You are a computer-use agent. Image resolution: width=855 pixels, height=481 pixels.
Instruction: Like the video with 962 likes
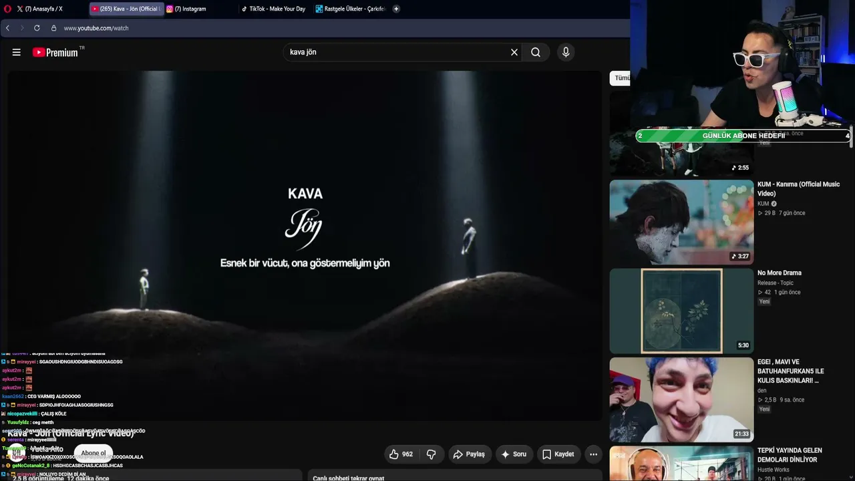point(401,454)
